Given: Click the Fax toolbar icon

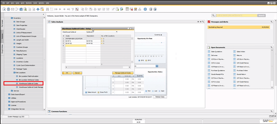Looking at the screenshot, I should click(21, 9).
